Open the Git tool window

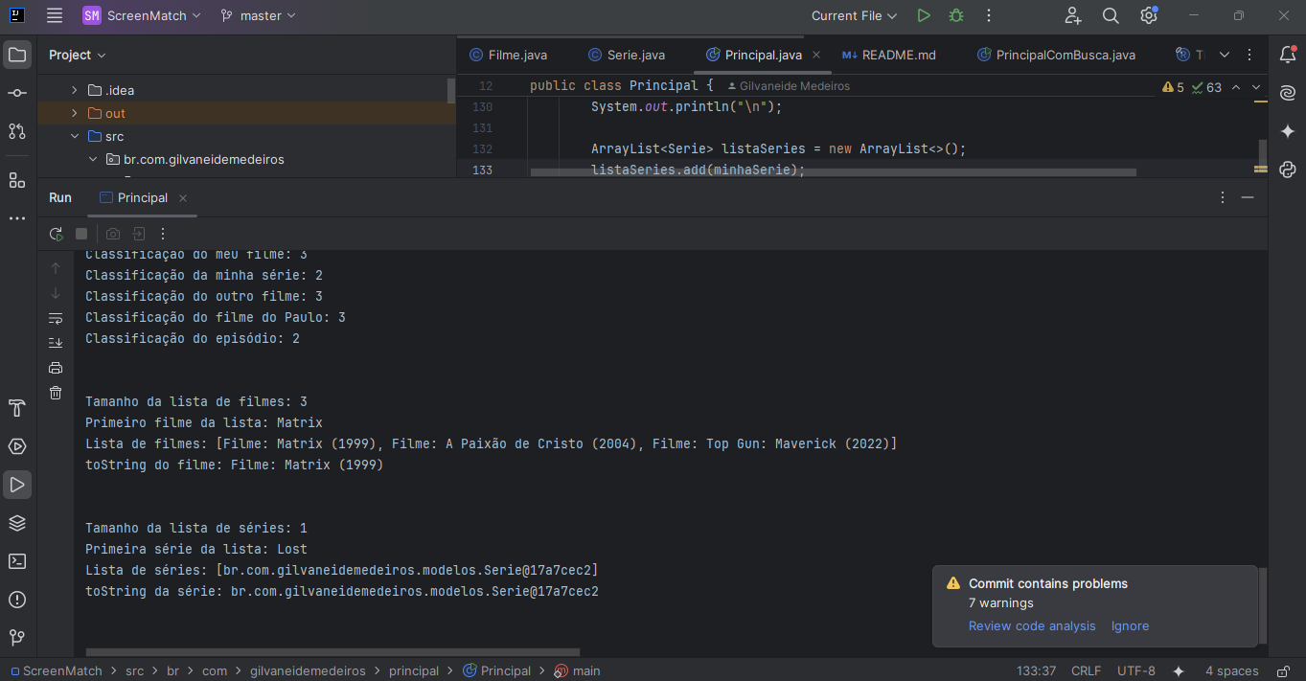point(17,638)
